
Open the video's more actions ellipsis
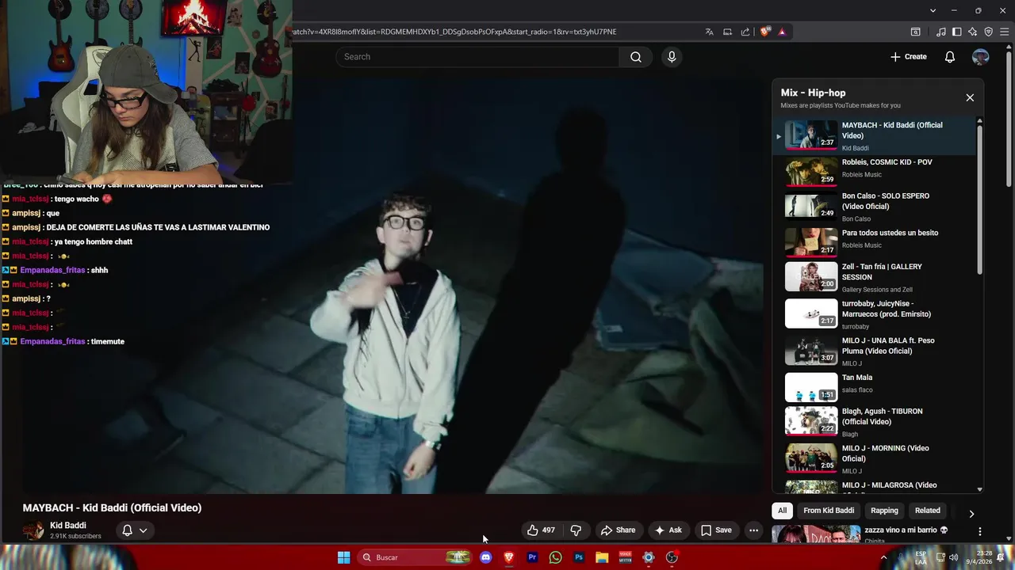753,530
